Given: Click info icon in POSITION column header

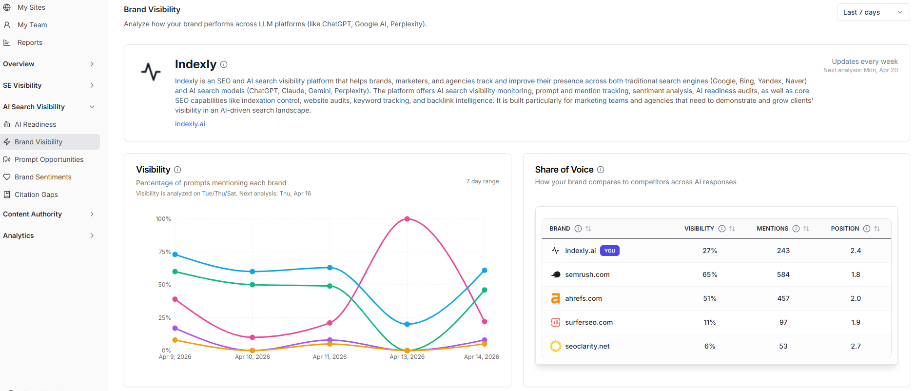Looking at the screenshot, I should coord(867,229).
